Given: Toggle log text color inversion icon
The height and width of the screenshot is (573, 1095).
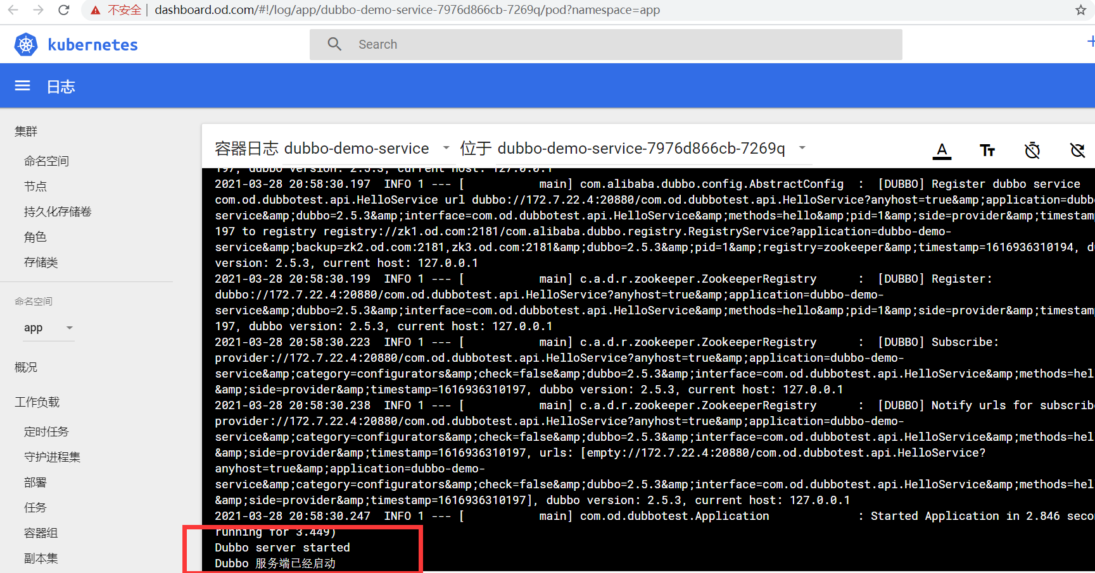Looking at the screenshot, I should 942,151.
